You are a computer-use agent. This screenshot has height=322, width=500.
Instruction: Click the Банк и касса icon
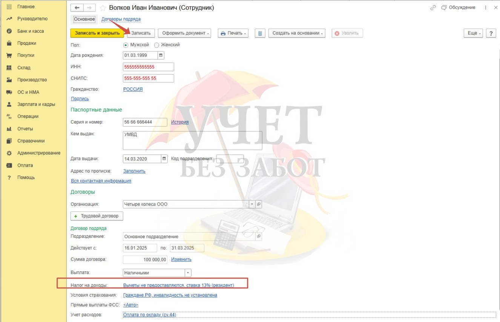tap(9, 31)
